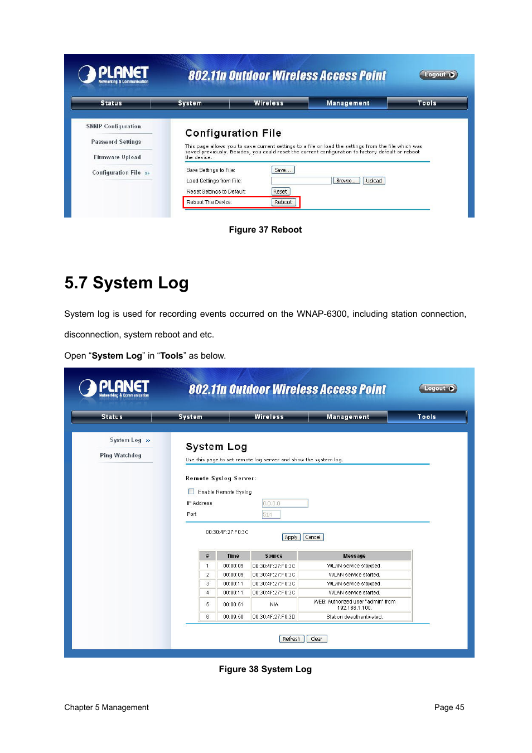Enable the Remote Syslog checkbox
This screenshot has width=532, height=753.
[191, 491]
